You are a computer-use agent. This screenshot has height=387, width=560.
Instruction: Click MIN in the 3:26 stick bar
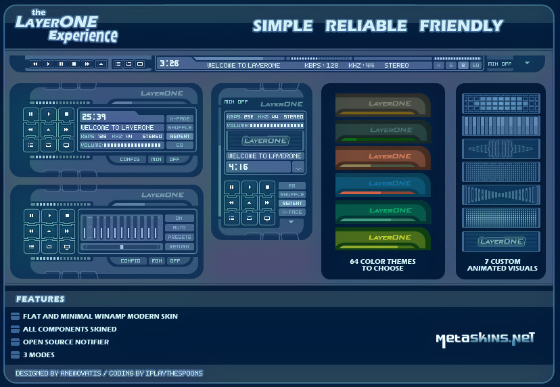click(x=493, y=64)
